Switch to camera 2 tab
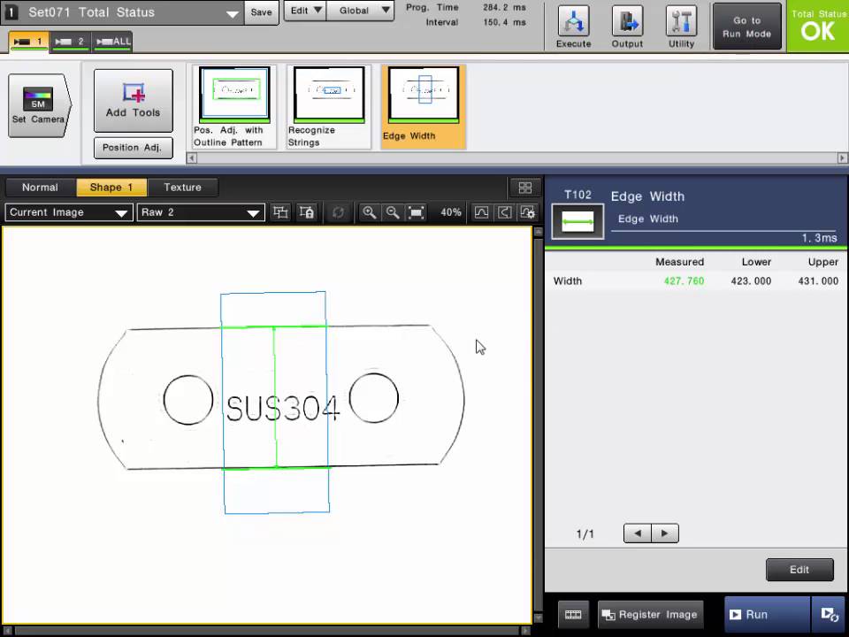849x637 pixels. (71, 42)
